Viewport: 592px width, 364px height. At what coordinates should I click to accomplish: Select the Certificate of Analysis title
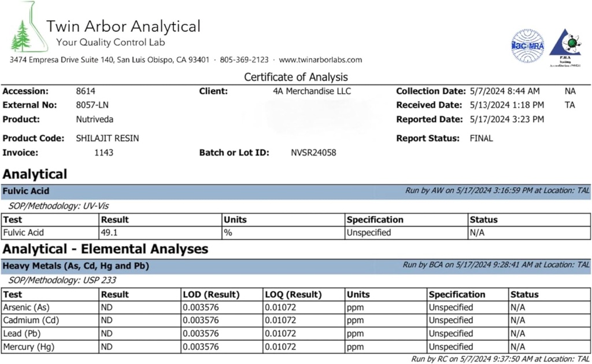pyautogui.click(x=296, y=76)
